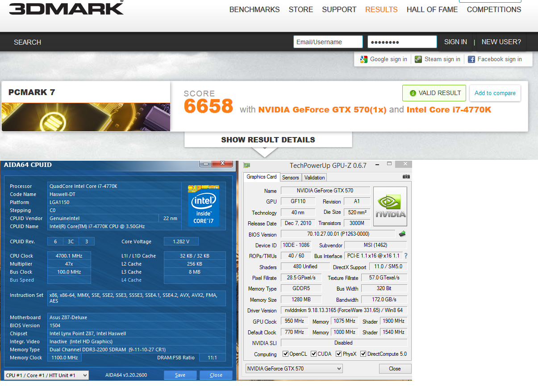
Task: Click the CPU Clock 4700.1 MHz value
Action: coord(69,256)
